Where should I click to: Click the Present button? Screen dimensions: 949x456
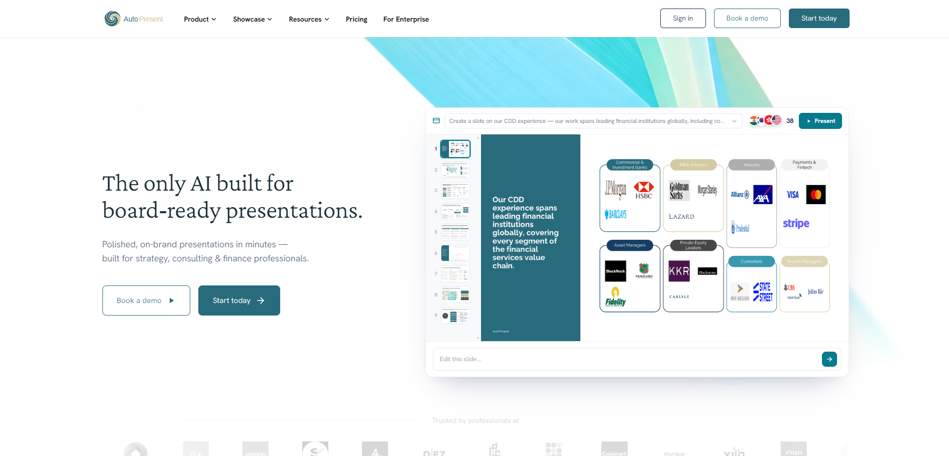[x=820, y=121]
